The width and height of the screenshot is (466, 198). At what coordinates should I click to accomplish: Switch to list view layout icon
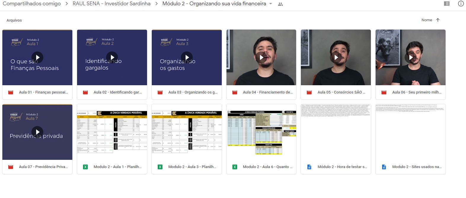447,4
